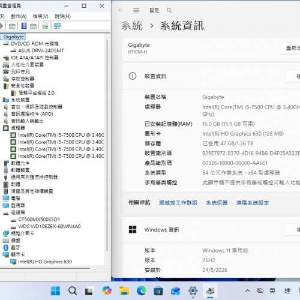This screenshot has height=300, width=300.
Task: Select WDC WD10EZEX-60WN4A0 disk drive
Action: coord(49,226)
